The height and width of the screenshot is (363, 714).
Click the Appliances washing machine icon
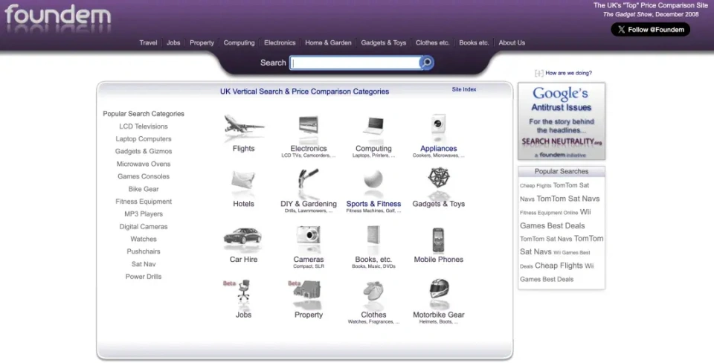click(x=438, y=126)
